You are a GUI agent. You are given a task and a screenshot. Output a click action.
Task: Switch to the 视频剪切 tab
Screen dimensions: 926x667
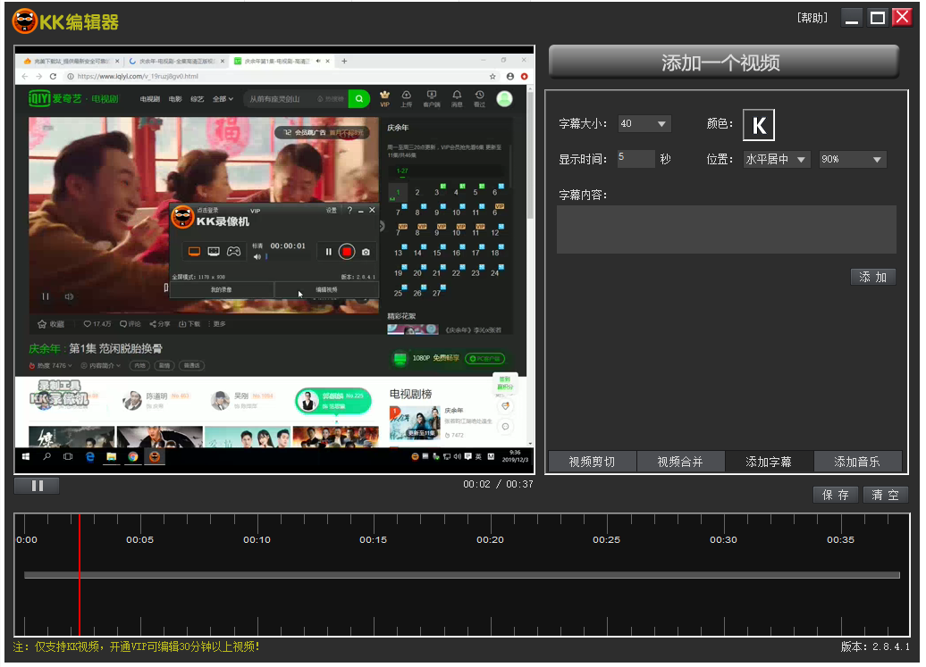[x=592, y=462]
